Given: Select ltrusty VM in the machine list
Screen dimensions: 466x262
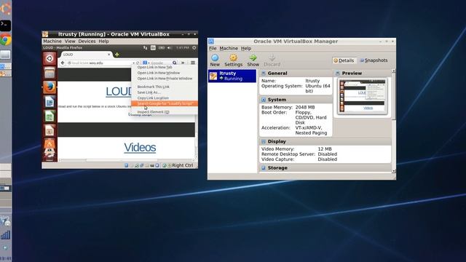Looking at the screenshot, I should click(232, 76).
